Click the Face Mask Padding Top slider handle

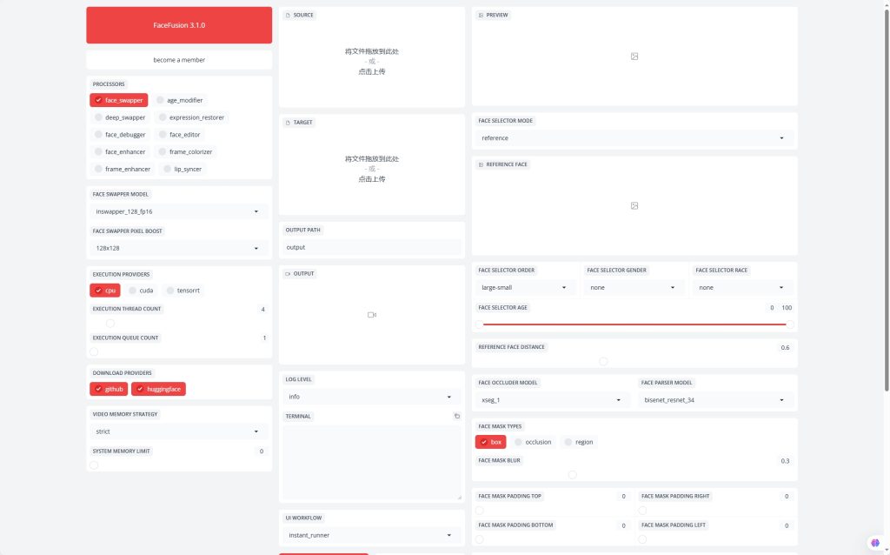click(480, 511)
